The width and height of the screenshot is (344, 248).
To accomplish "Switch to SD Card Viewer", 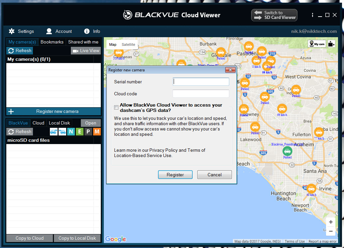I will coord(274,15).
